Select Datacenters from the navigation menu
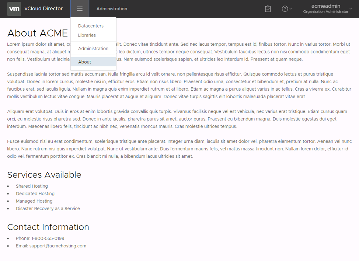The image size is (359, 261). pyautogui.click(x=91, y=26)
